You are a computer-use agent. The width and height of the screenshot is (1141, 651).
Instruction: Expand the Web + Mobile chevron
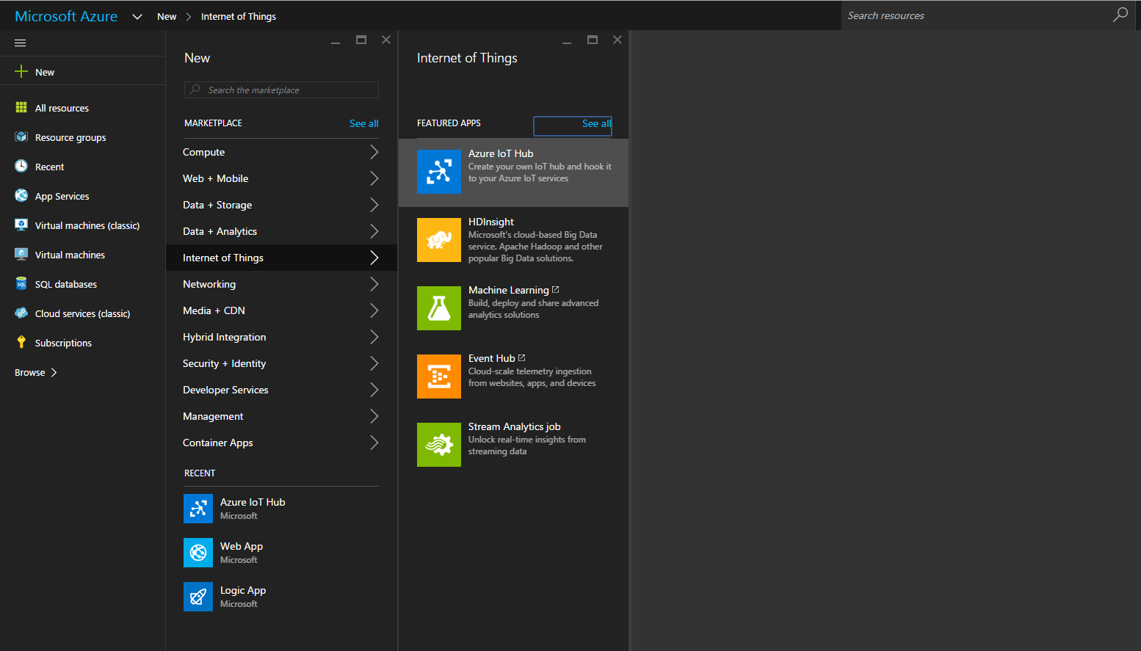coord(374,178)
